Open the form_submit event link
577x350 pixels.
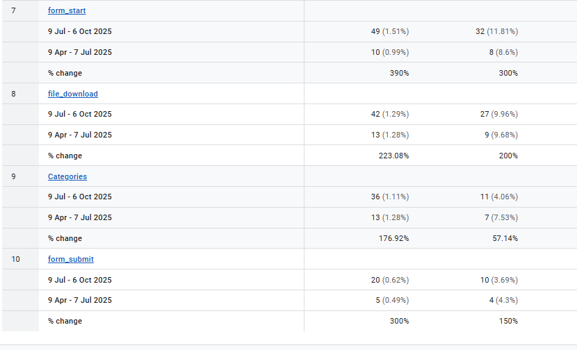[71, 259]
